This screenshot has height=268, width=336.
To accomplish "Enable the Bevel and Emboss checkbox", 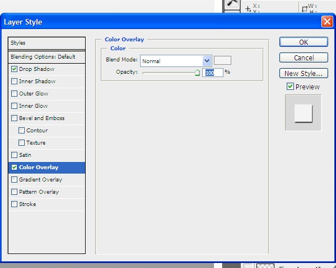I will click(x=14, y=118).
